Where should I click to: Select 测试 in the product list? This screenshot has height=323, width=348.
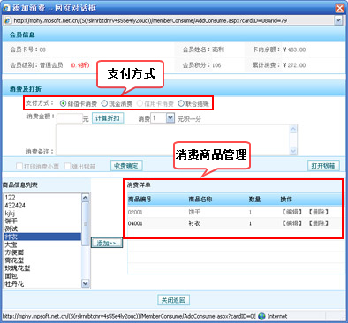pyautogui.click(x=42, y=229)
